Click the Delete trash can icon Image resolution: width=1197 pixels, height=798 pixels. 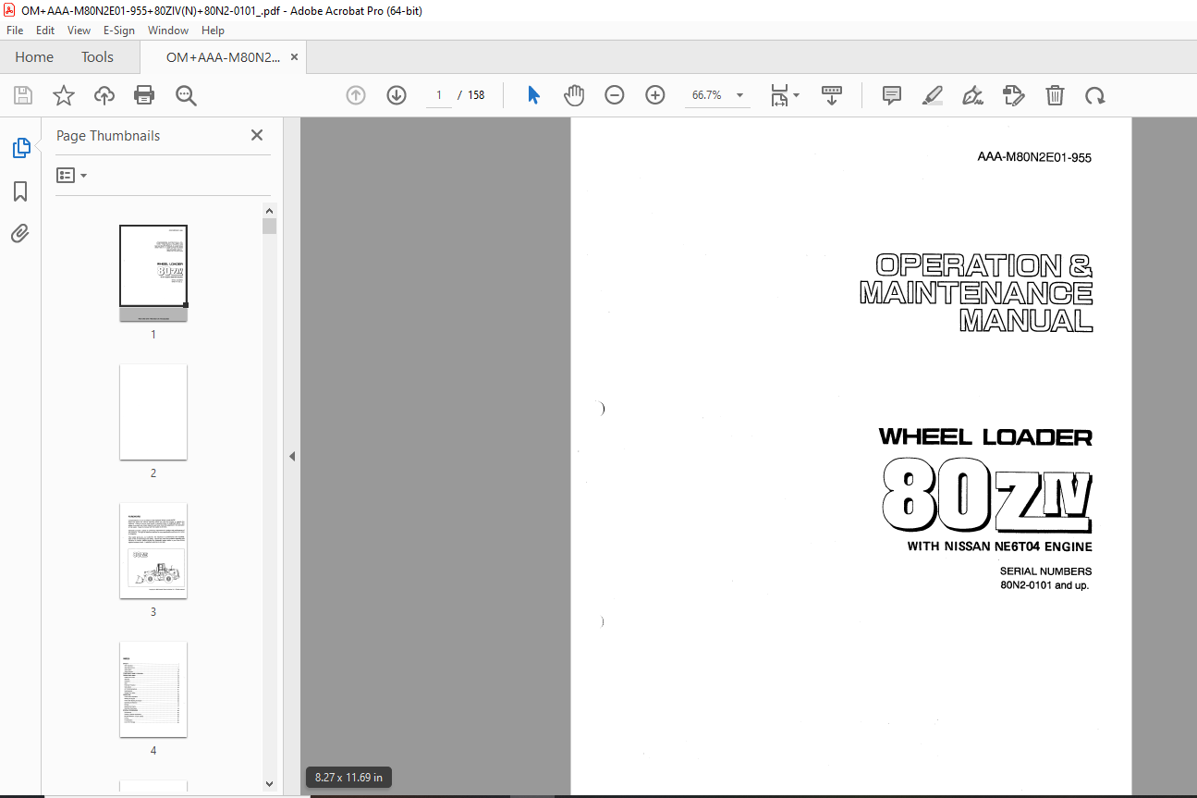click(x=1055, y=95)
